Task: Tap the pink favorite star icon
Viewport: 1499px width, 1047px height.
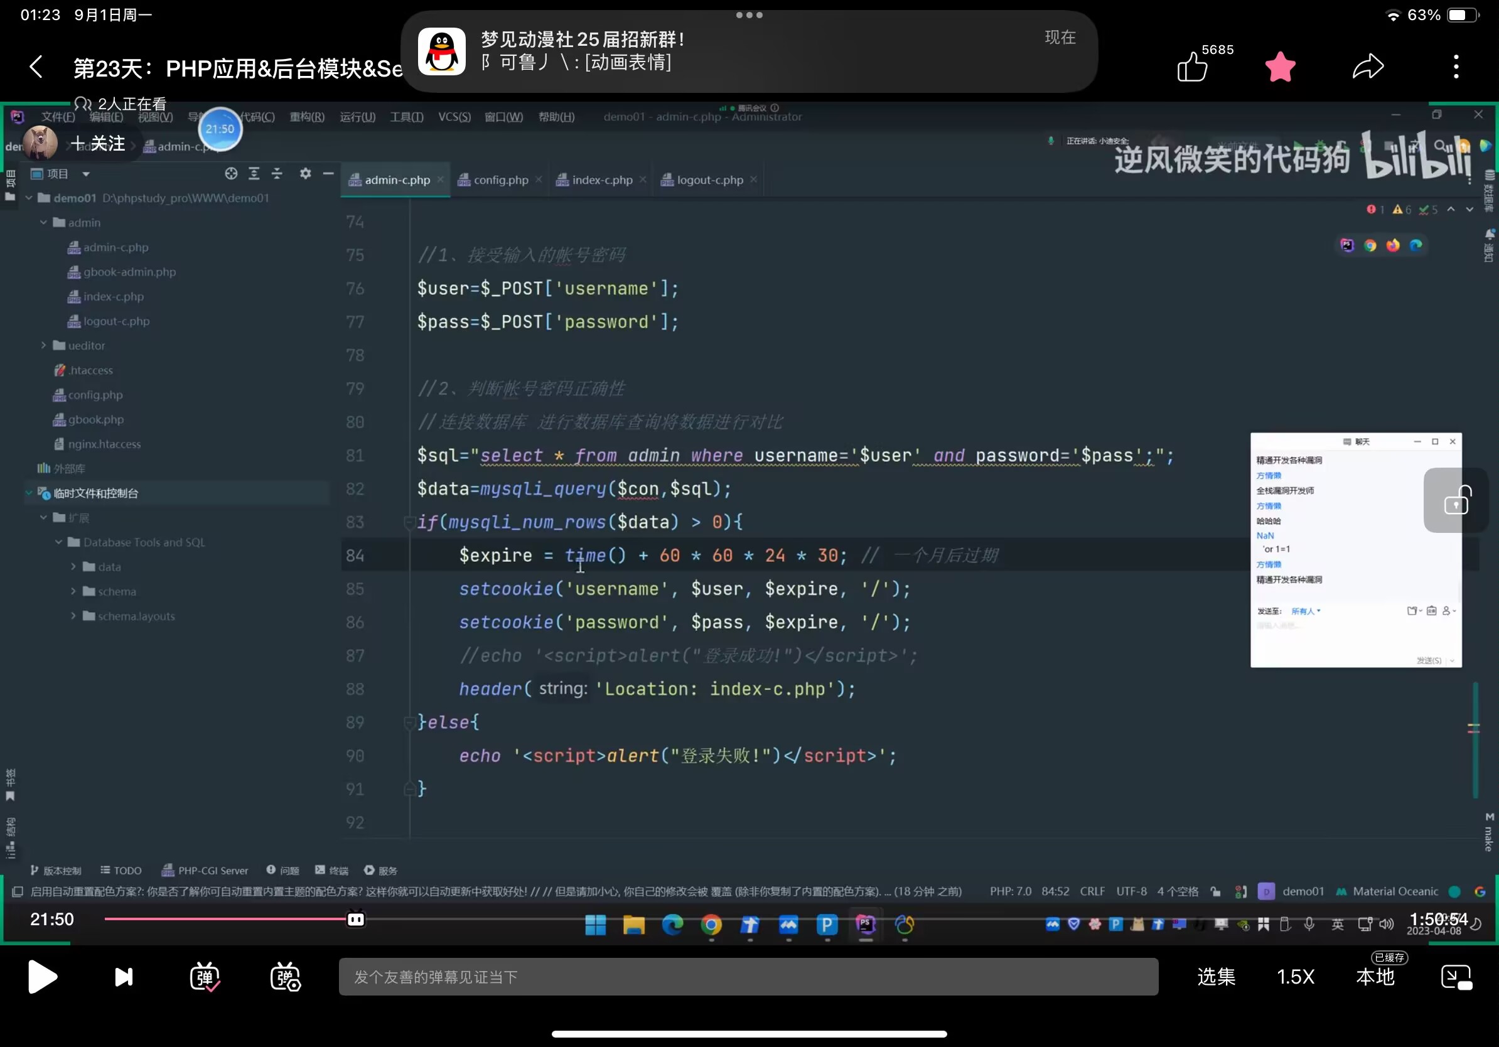Action: tap(1281, 67)
